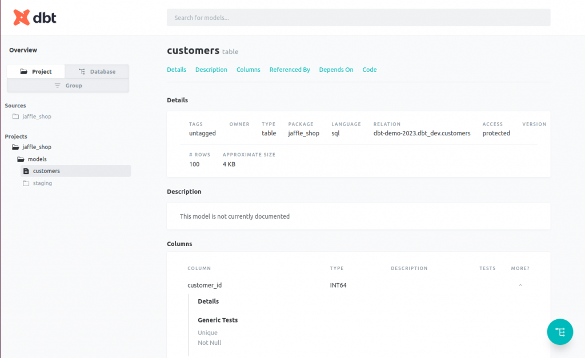
Task: Open the lineage graph floating button
Action: 560,332
